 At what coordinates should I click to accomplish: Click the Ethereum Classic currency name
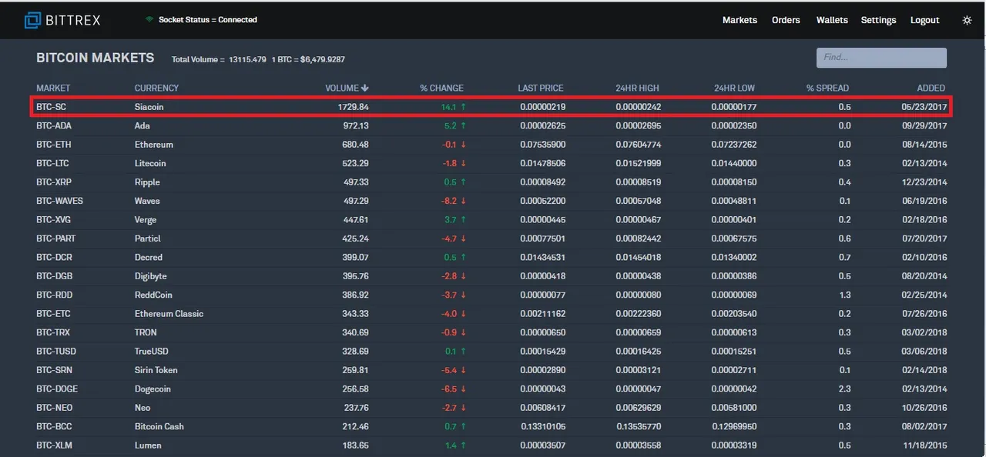[x=169, y=314]
